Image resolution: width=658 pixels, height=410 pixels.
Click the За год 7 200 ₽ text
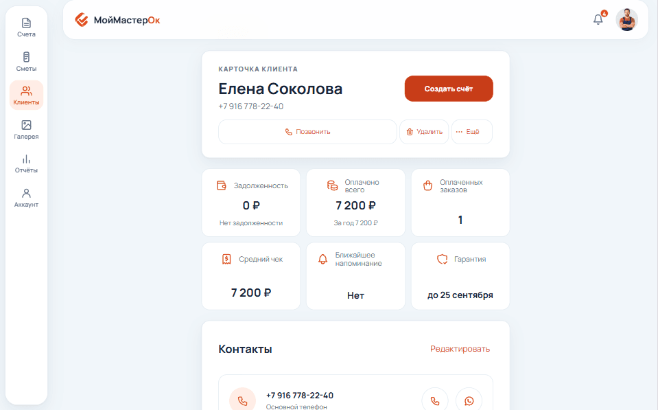(x=355, y=223)
